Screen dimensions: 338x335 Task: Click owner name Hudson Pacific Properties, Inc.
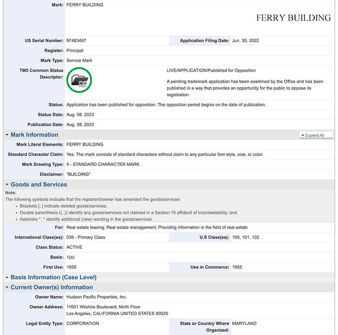[x=97, y=297]
